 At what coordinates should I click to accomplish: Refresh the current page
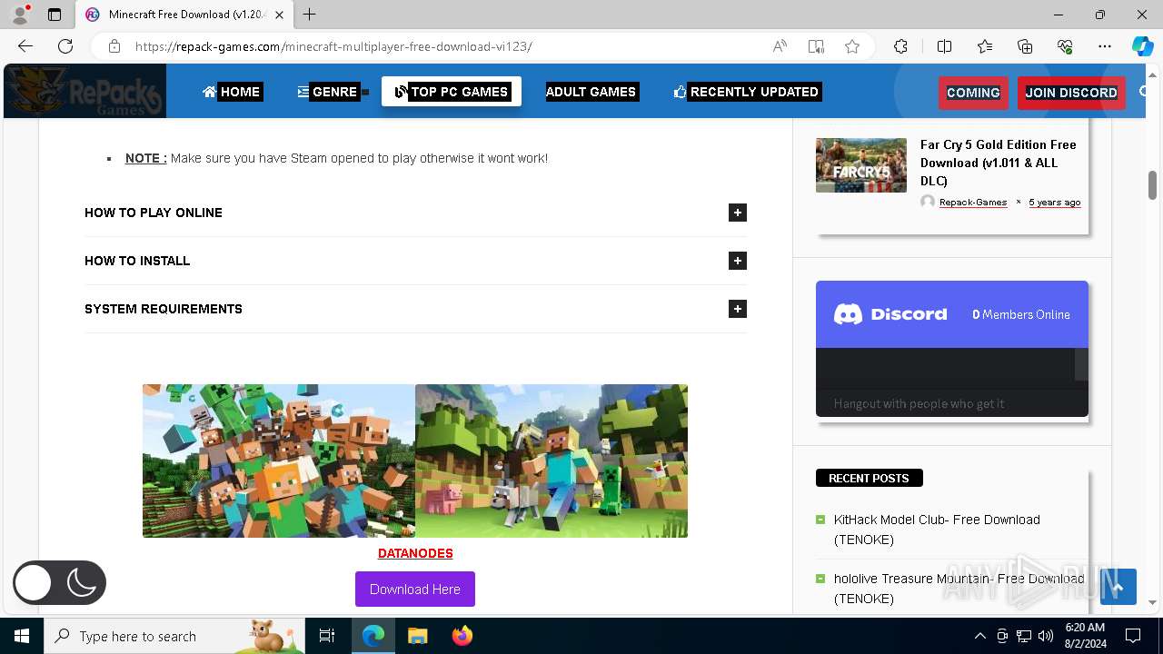click(x=65, y=46)
